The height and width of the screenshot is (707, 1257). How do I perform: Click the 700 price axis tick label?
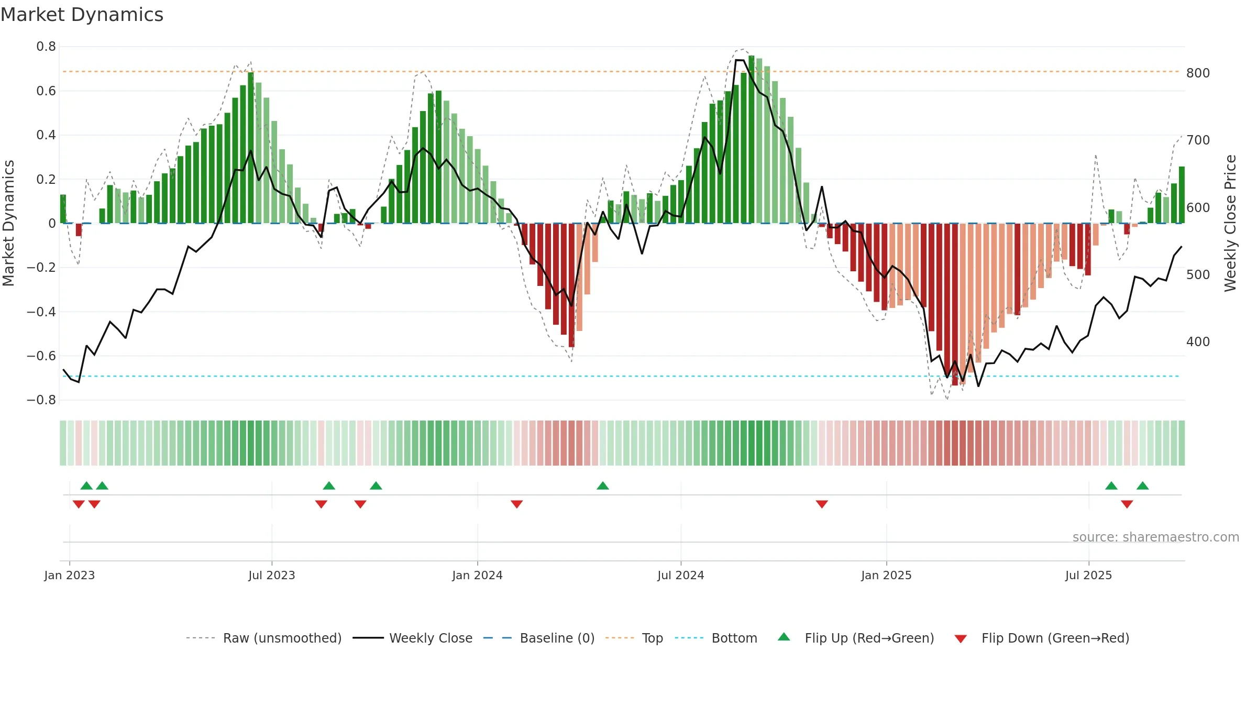click(x=1198, y=140)
